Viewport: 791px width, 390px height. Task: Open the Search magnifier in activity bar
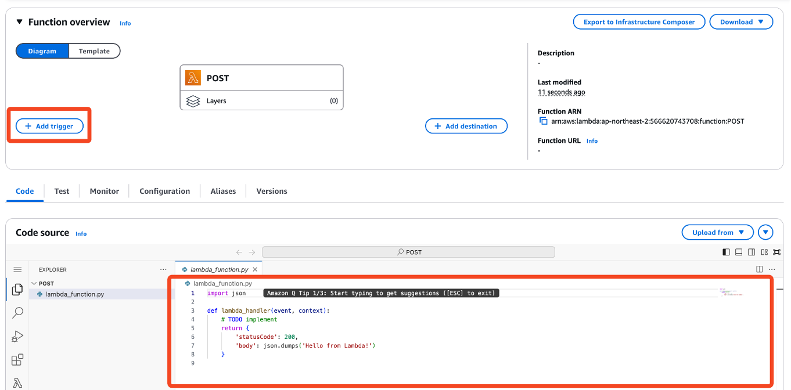pyautogui.click(x=17, y=313)
